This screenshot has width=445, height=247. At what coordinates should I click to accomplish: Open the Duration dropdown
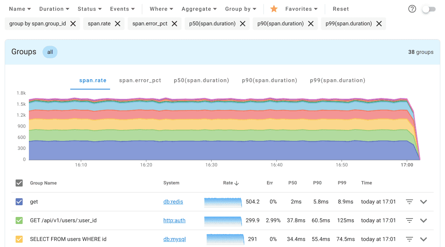[54, 9]
